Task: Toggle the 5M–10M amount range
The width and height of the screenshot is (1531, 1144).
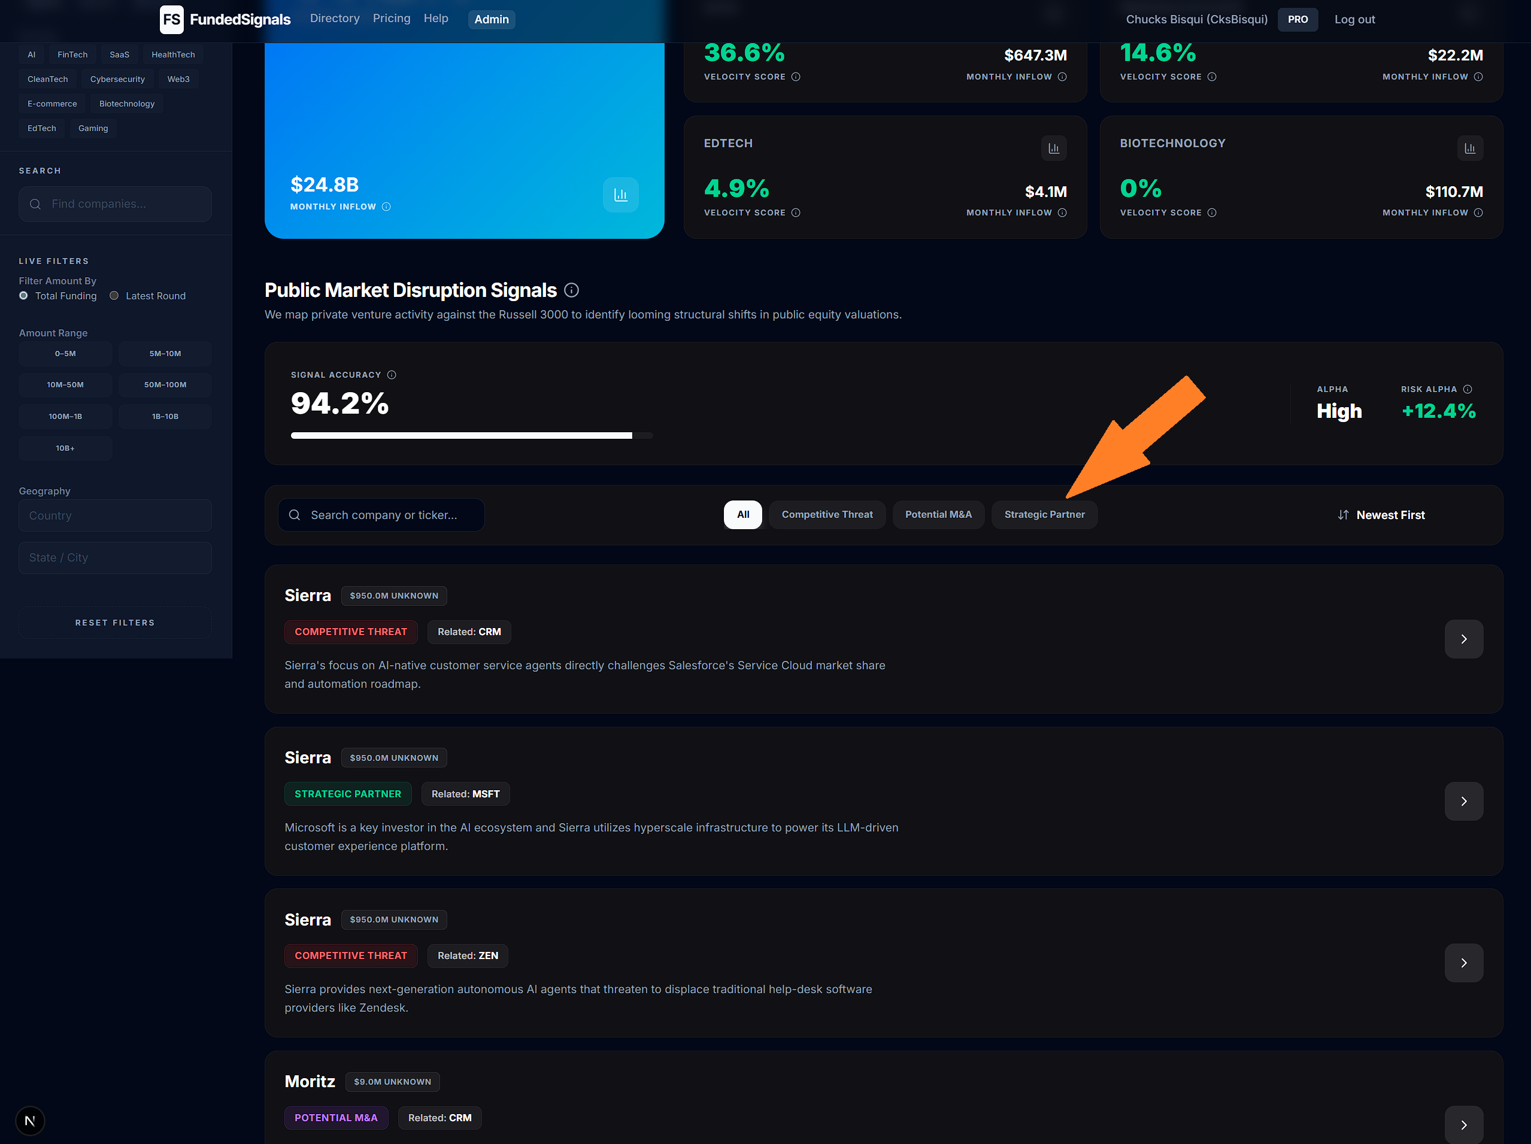Action: (x=165, y=354)
